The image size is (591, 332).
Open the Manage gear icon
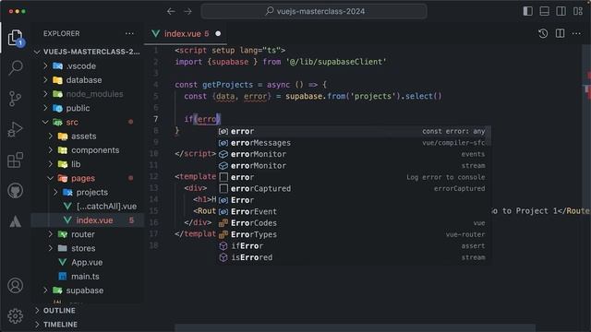(x=16, y=316)
